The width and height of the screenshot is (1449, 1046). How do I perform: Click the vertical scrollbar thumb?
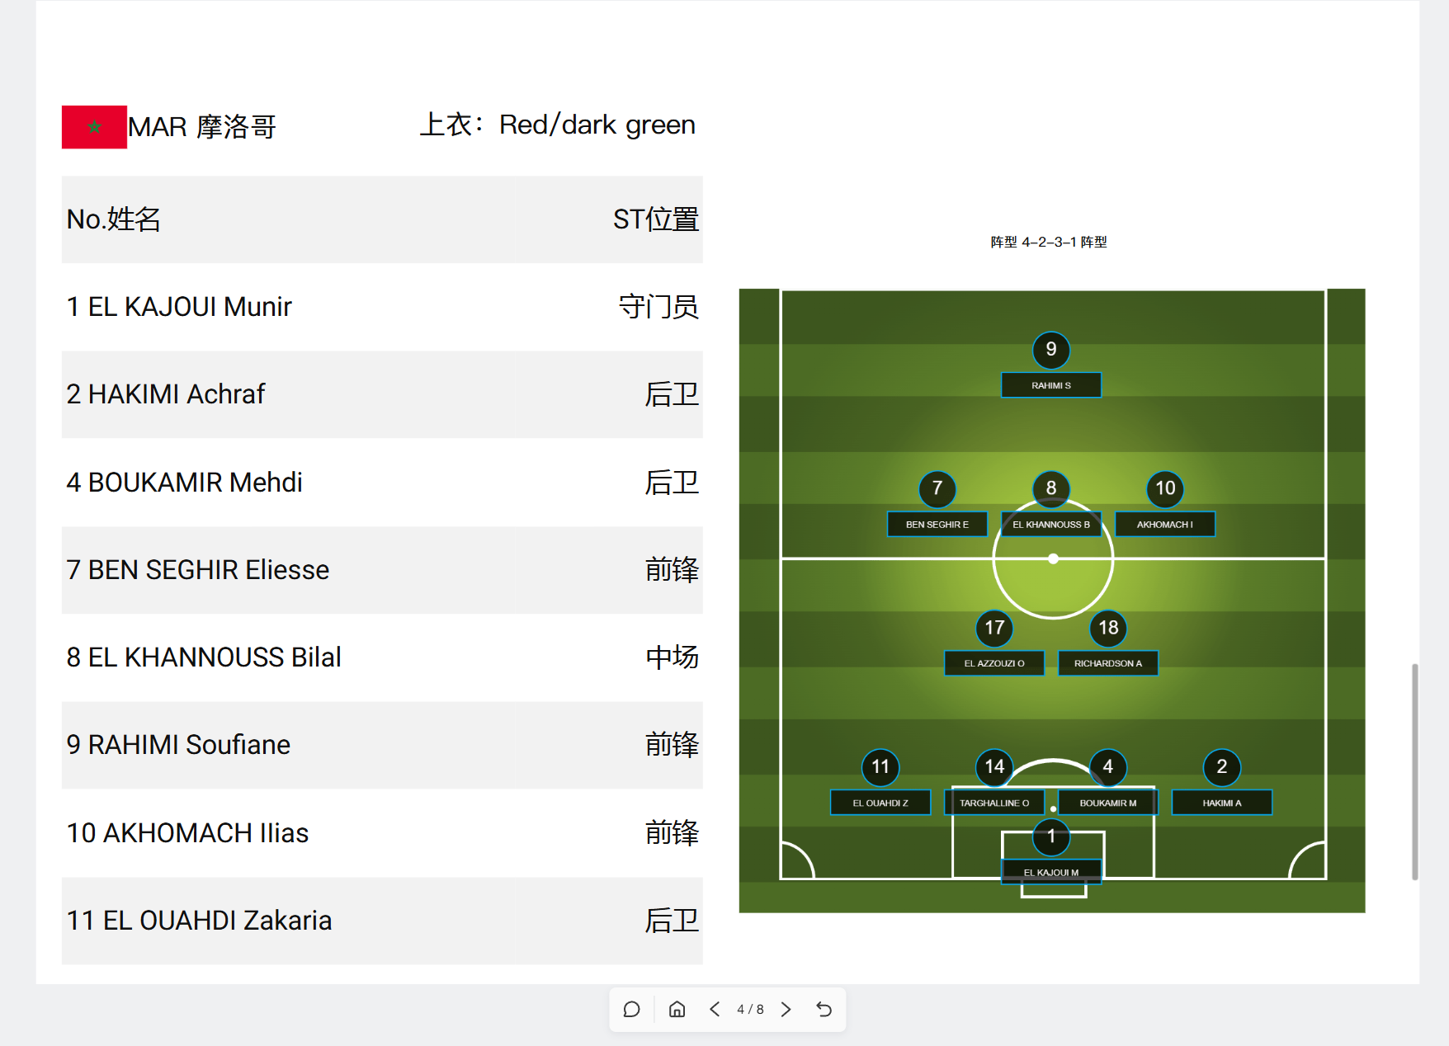(x=1415, y=771)
